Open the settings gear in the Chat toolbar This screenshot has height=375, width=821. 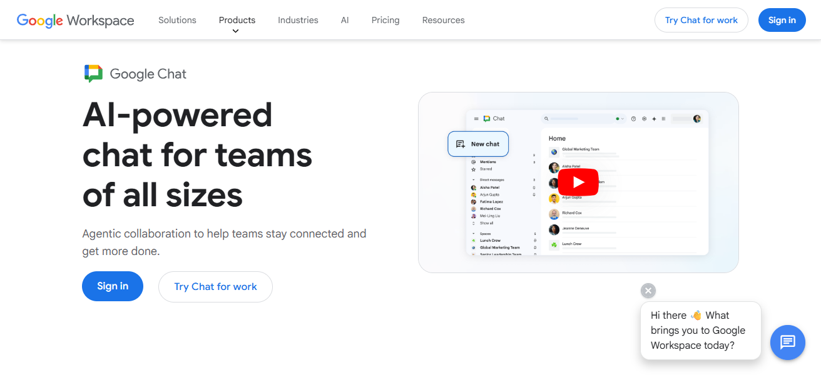pos(643,119)
